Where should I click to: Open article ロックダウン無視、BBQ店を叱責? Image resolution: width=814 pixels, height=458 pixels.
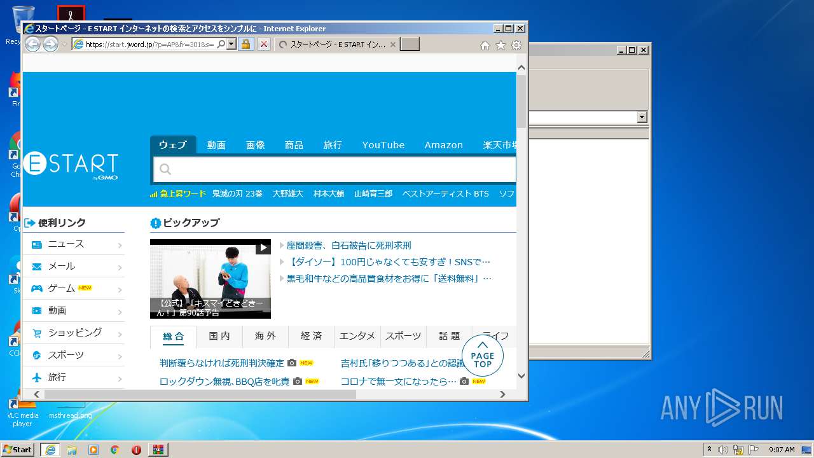point(224,382)
